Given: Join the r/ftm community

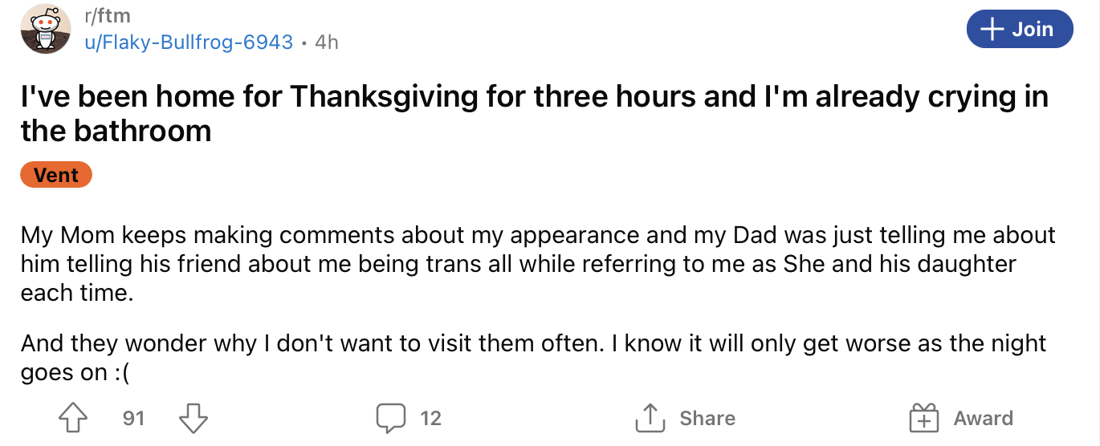Looking at the screenshot, I should (x=1020, y=29).
